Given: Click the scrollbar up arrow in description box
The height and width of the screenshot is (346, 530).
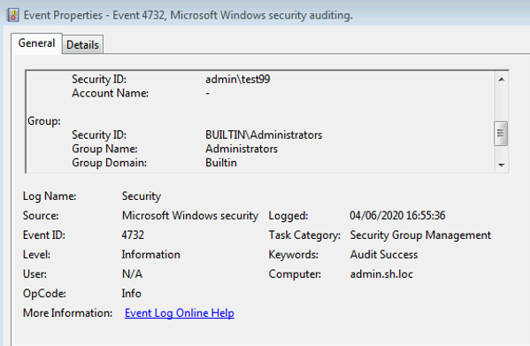Looking at the screenshot, I should pyautogui.click(x=502, y=80).
